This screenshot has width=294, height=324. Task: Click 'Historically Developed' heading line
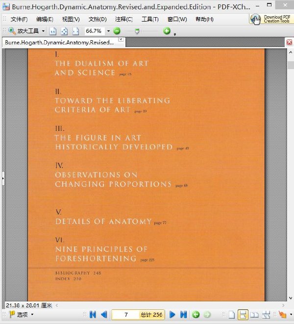114,147
